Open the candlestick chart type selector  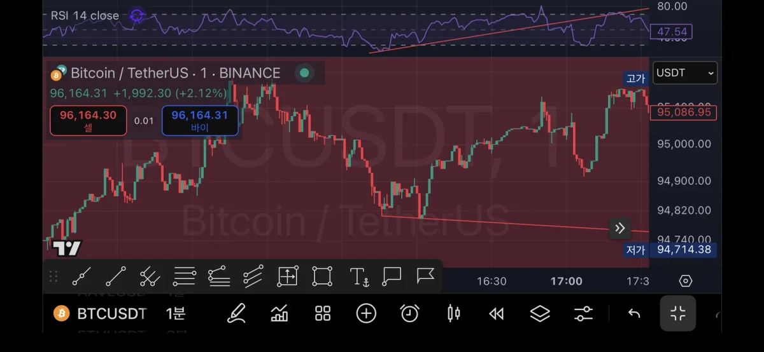453,313
